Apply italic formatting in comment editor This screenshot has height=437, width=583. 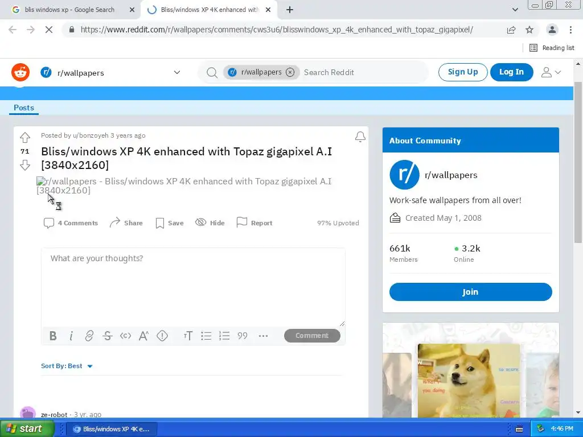click(71, 336)
